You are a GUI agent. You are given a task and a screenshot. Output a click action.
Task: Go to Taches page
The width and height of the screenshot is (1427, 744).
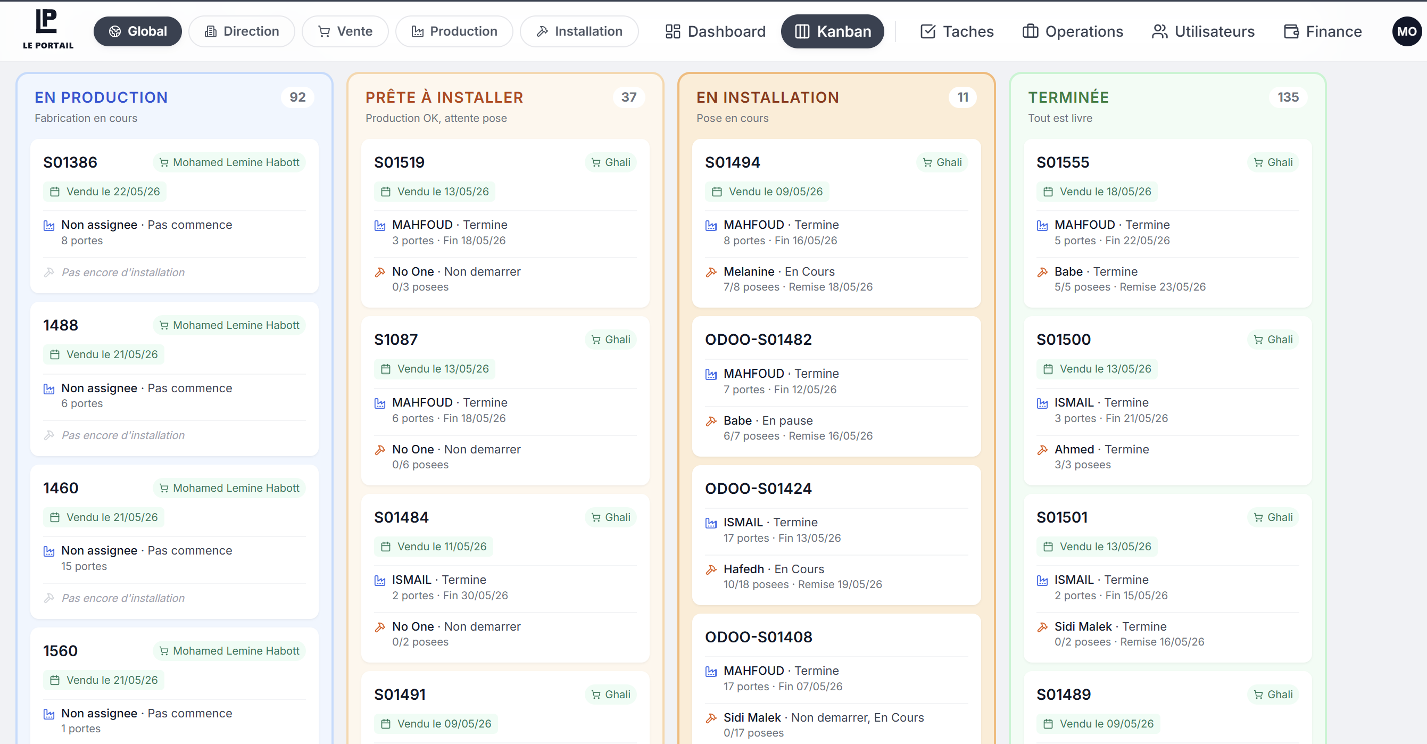pos(956,31)
